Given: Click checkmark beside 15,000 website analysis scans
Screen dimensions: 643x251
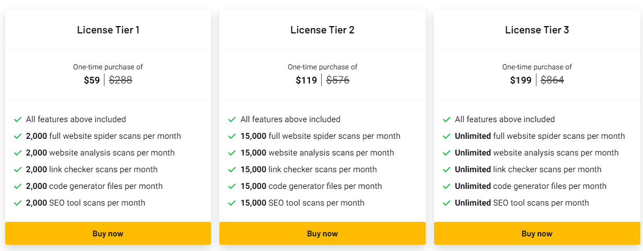Looking at the screenshot, I should 232,153.
